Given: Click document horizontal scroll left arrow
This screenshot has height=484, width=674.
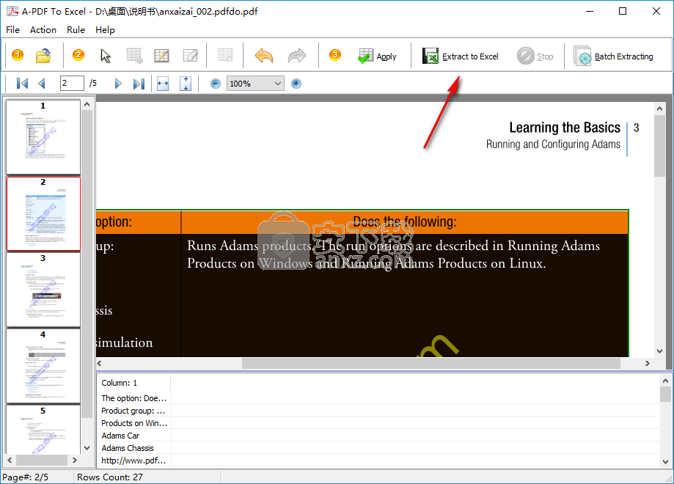Looking at the screenshot, I should (x=99, y=363).
